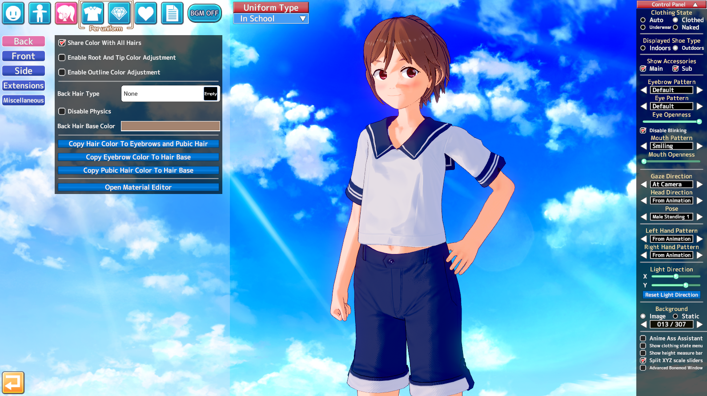Image resolution: width=707 pixels, height=396 pixels.
Task: Enable Root And Tip Color Adjustment
Action: (62, 57)
